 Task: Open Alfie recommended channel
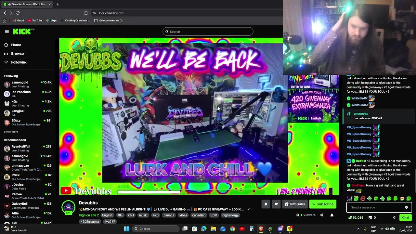click(x=28, y=215)
